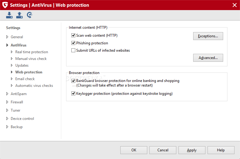
Task: Expand the General settings arrow
Action: coord(7,37)
